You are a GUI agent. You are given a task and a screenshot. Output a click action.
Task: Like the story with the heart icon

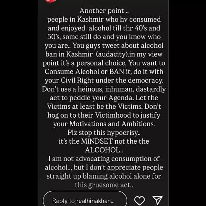139,200
